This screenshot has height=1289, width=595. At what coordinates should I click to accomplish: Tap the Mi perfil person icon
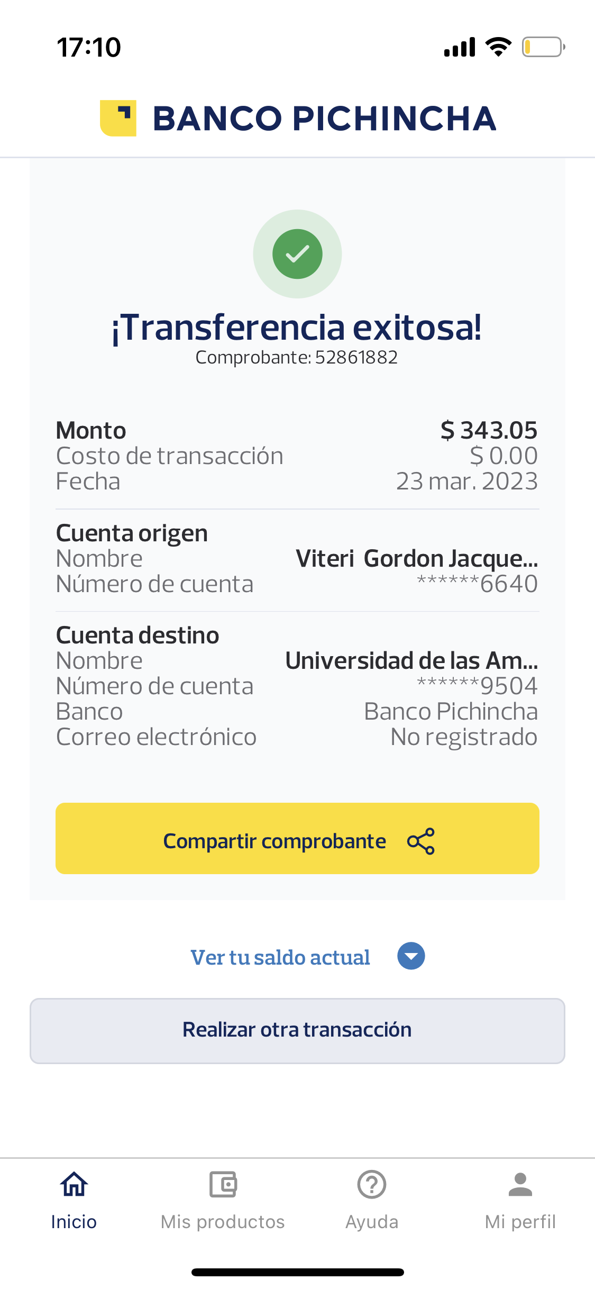(x=520, y=1185)
